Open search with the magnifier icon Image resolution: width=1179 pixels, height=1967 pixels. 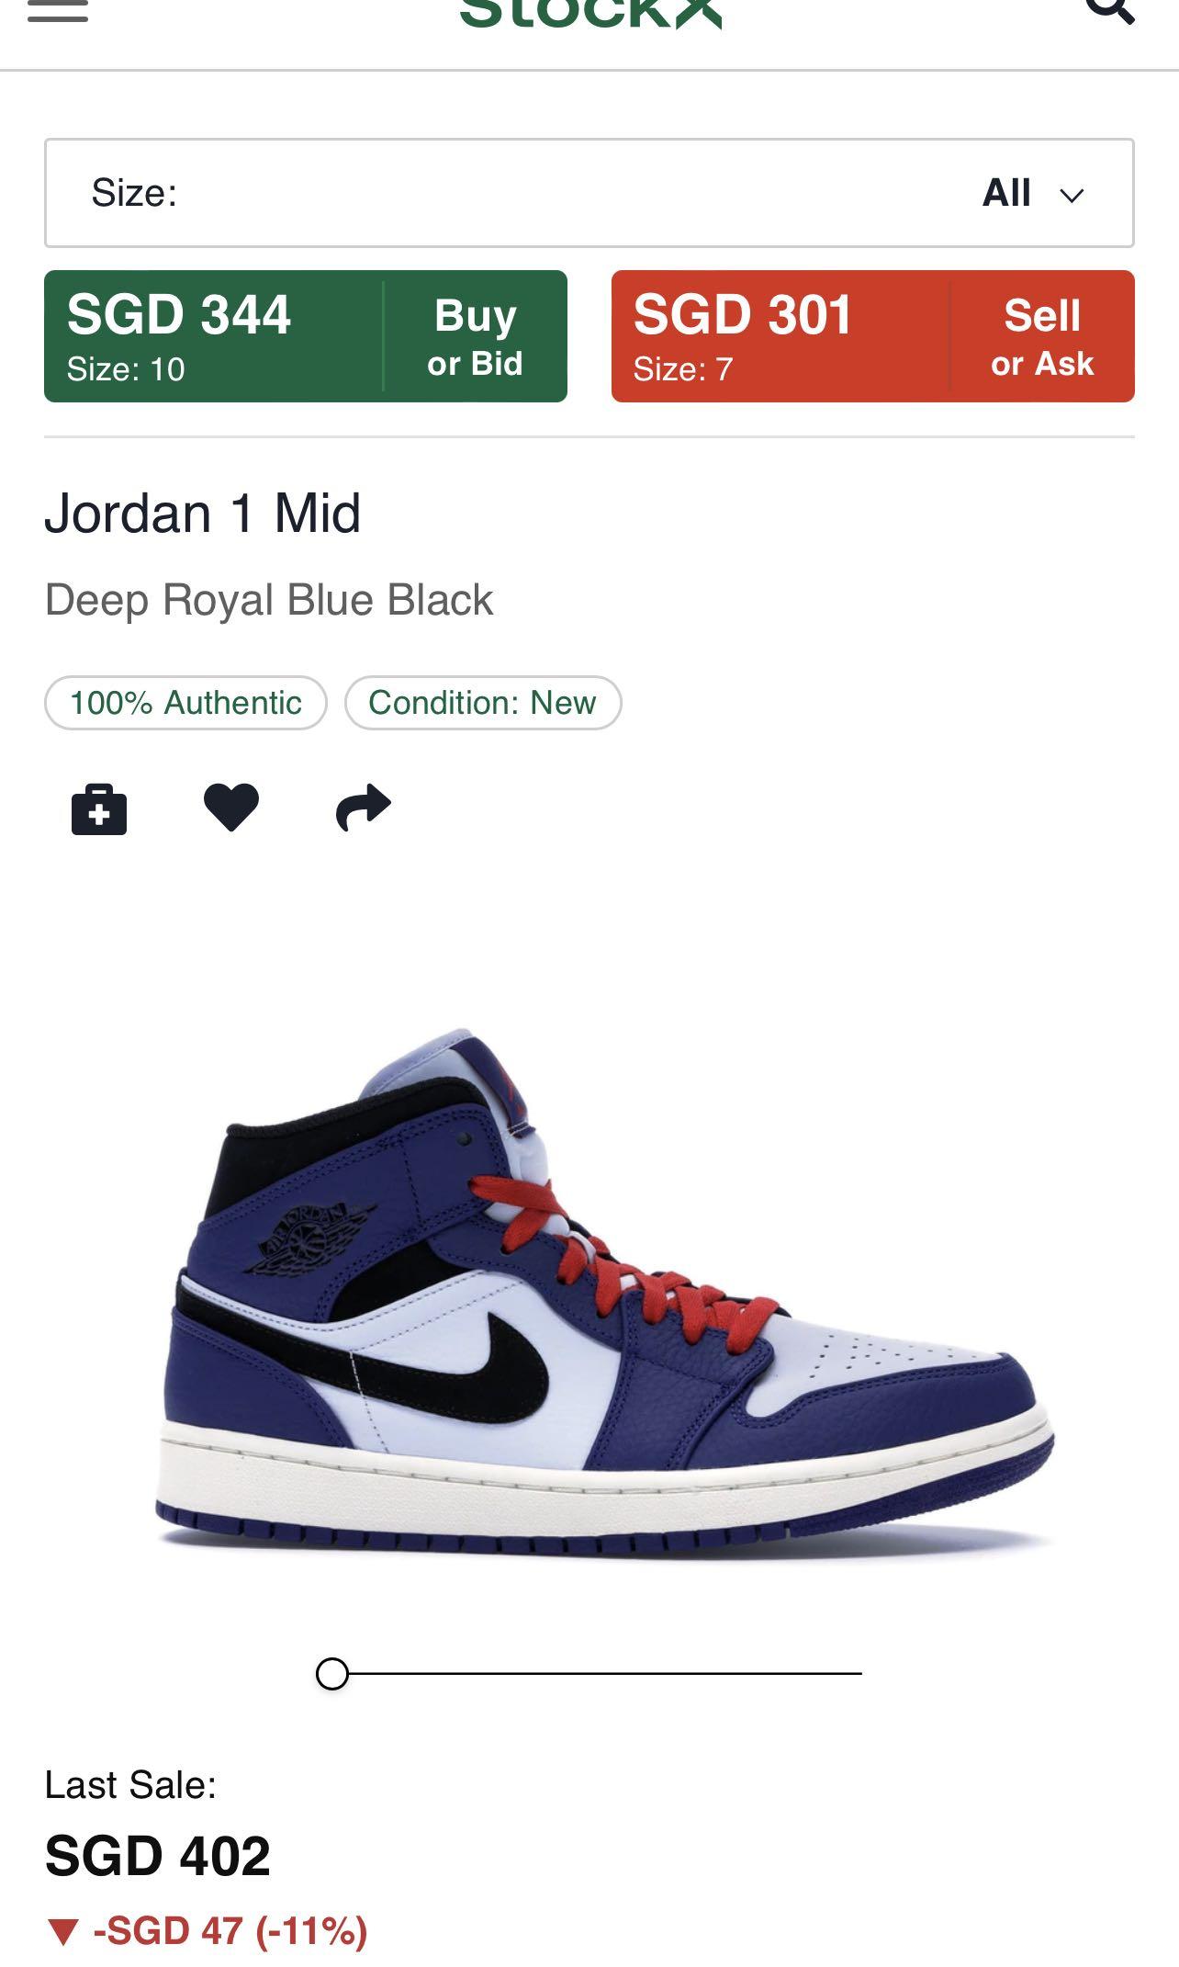coord(1110,9)
